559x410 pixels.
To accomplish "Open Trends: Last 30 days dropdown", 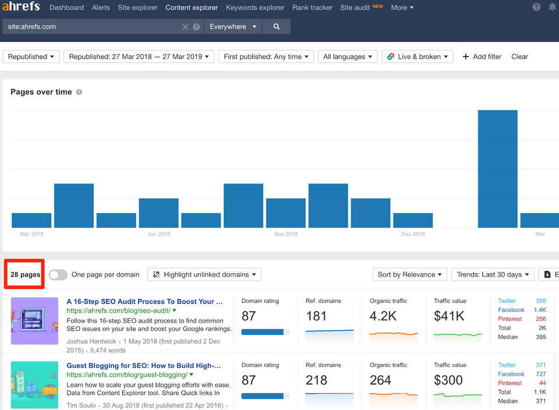I will [493, 275].
